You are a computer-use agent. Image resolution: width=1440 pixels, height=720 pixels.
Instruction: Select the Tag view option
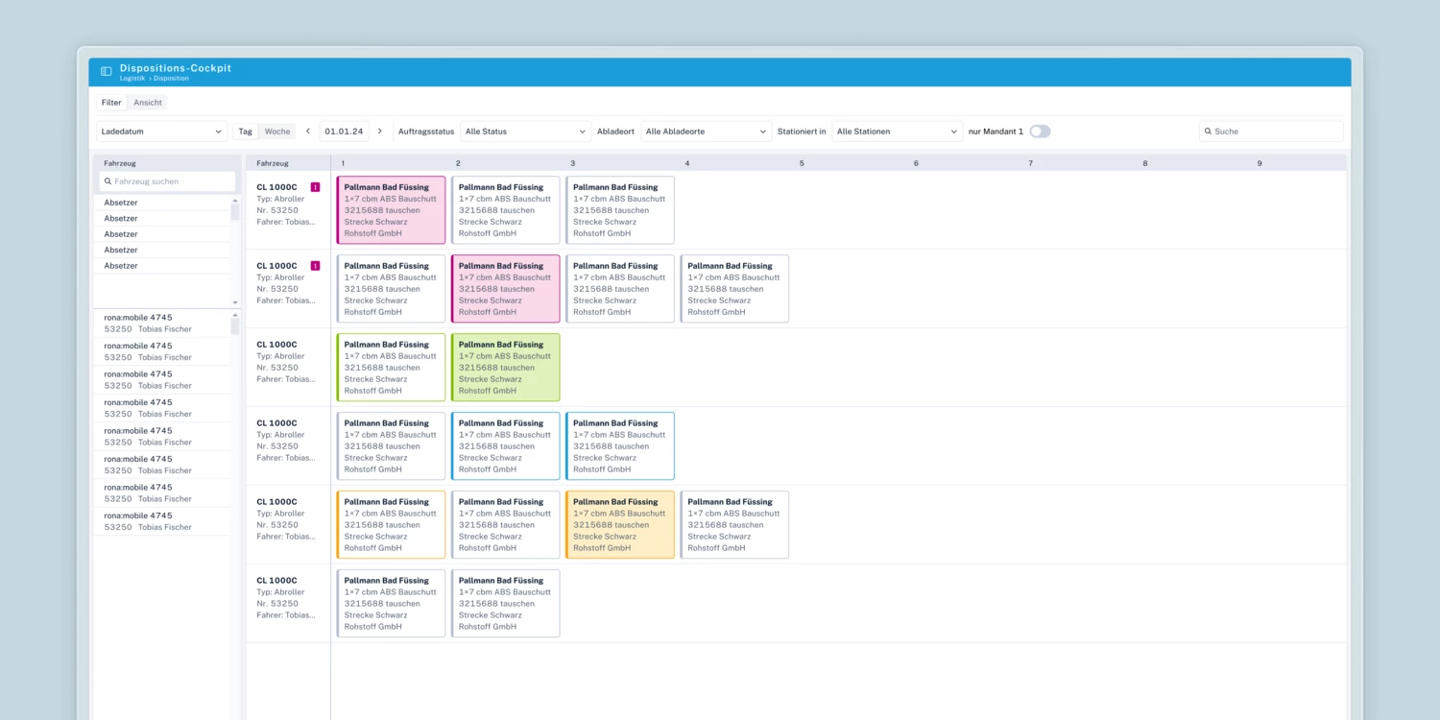click(x=246, y=132)
